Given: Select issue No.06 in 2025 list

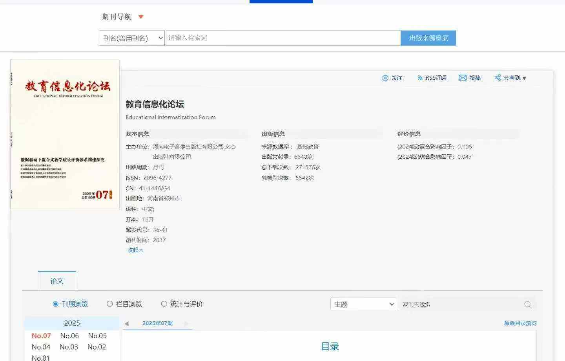Looking at the screenshot, I should (69, 336).
